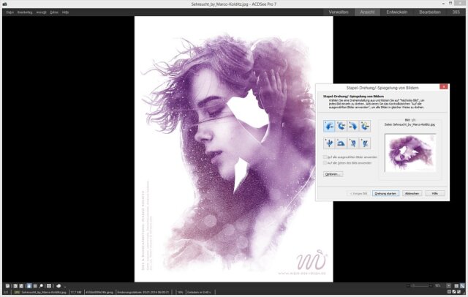Image resolution: width=468 pixels, height=297 pixels.
Task: Click selection tool icon beside hand tool
Action: 35,285
